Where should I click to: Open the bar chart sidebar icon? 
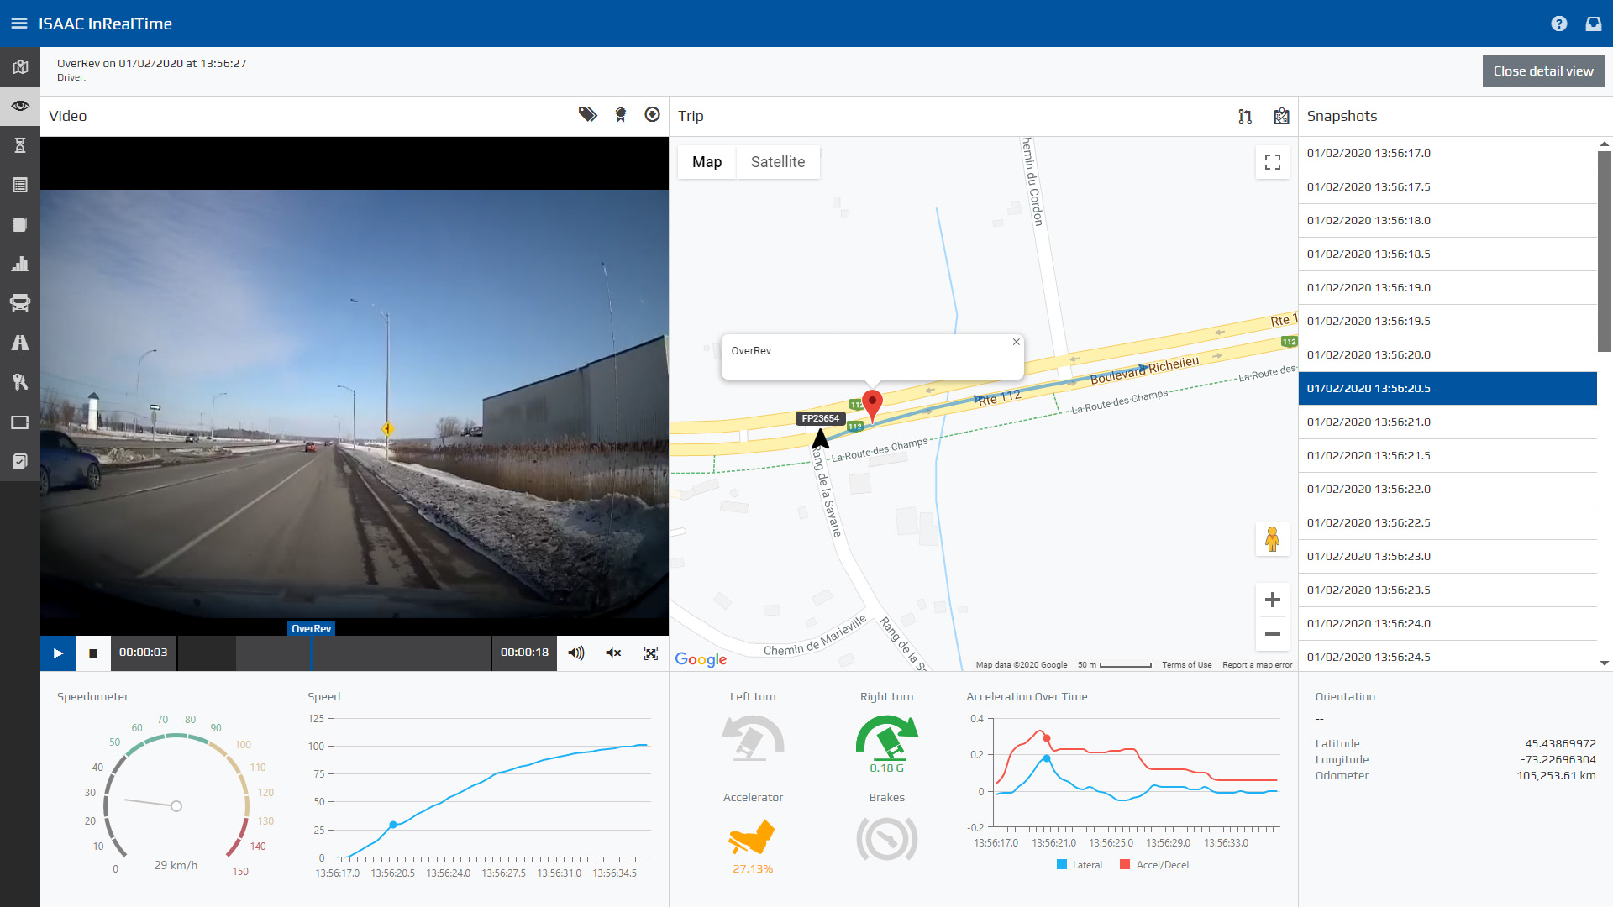tap(20, 264)
